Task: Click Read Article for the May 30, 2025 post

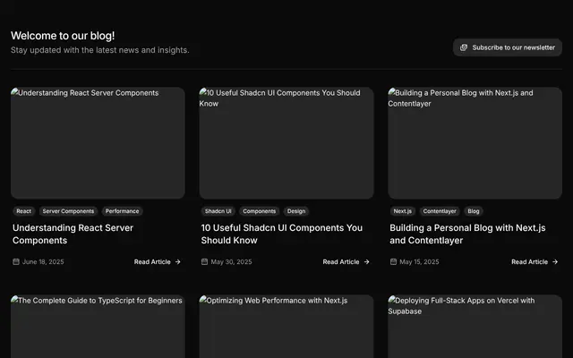Action: (346, 262)
